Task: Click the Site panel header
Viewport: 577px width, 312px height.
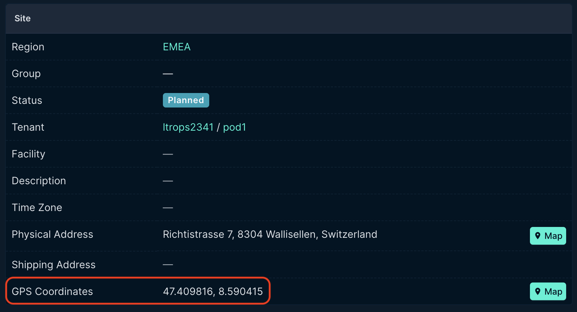Action: click(x=288, y=18)
